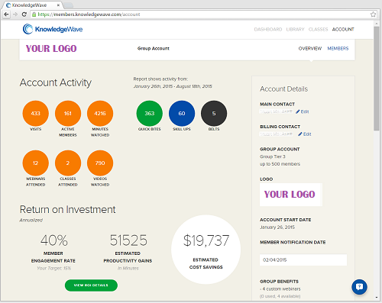Viewport: 382px width, 303px height.
Task: Click YOUR LOGO thumbnail in Account Details
Action: coord(291,195)
